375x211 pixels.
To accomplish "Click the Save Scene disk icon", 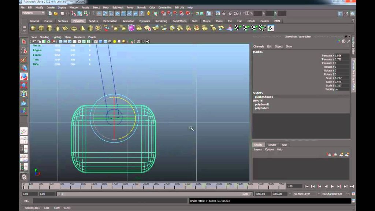I will (62, 14).
